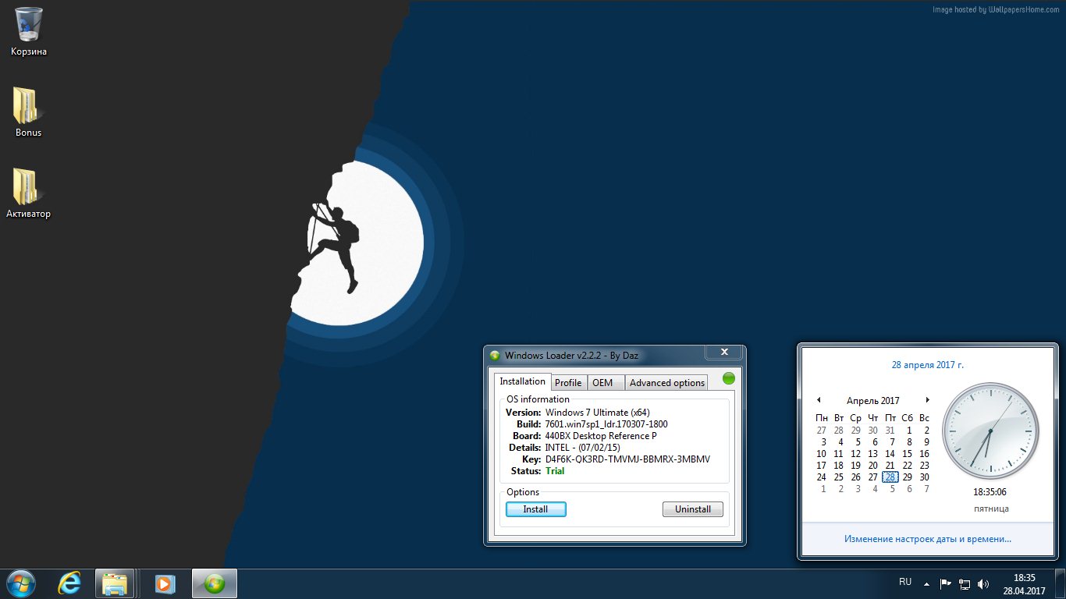
Task: Show hidden tray icons arrow
Action: pos(926,583)
